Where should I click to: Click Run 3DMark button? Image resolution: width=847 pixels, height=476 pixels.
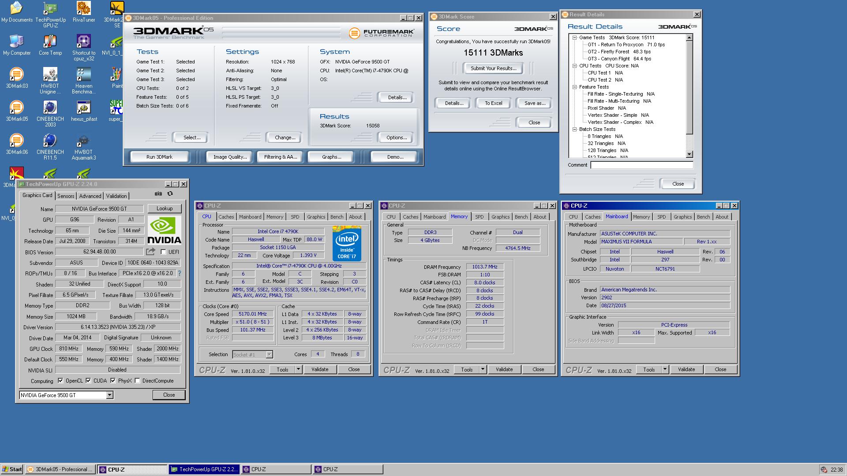click(x=159, y=157)
